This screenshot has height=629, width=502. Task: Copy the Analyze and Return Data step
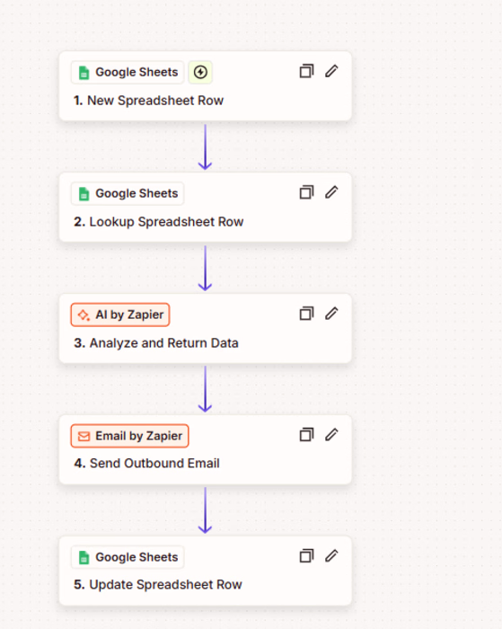(306, 314)
